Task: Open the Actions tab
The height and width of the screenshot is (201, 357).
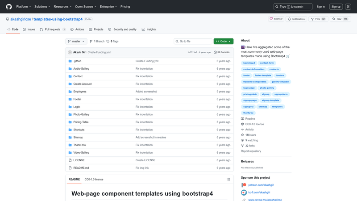Action: coord(77,29)
